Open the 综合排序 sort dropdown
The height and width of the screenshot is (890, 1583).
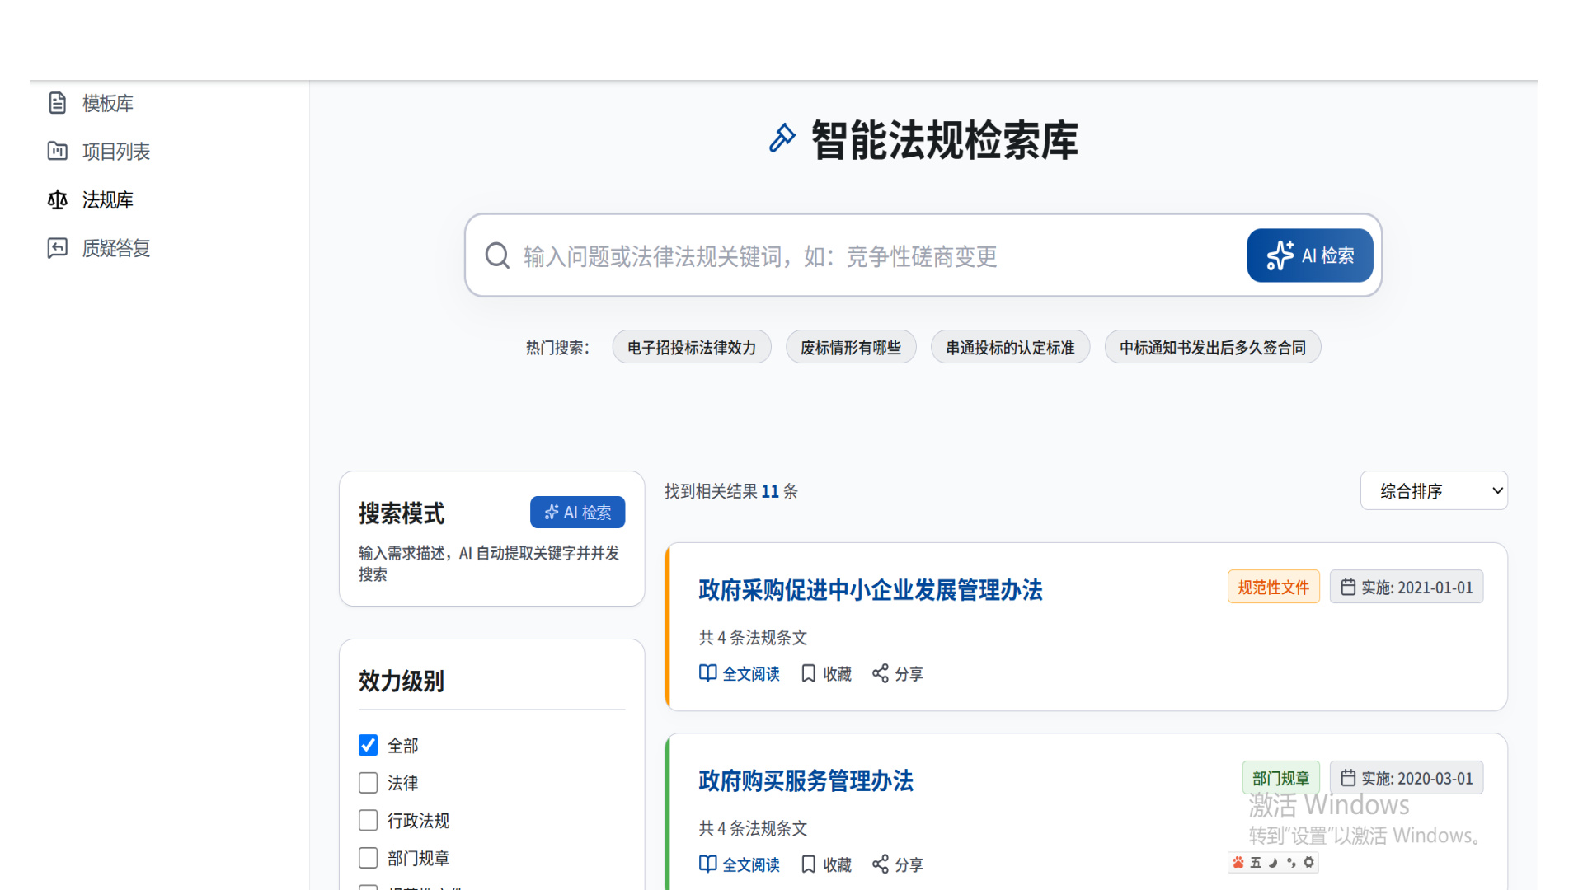[x=1434, y=490]
